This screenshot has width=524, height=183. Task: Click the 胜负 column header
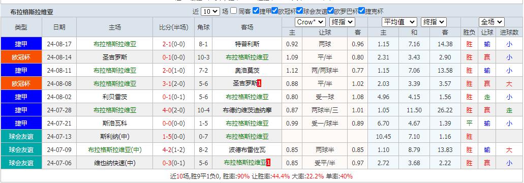coord(469,33)
